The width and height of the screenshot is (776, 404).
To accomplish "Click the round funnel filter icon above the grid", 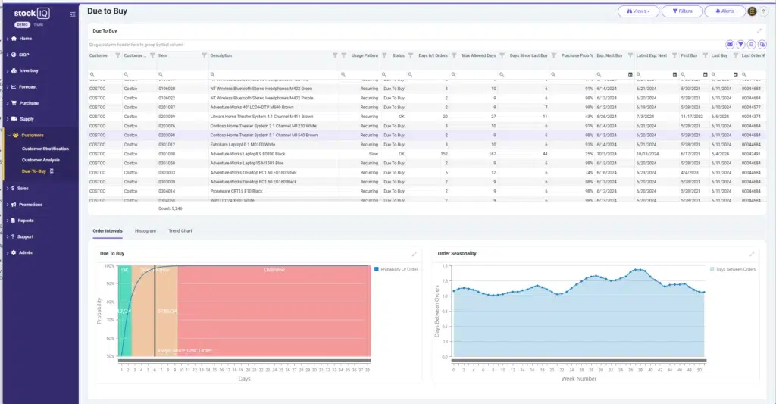I will (x=740, y=45).
